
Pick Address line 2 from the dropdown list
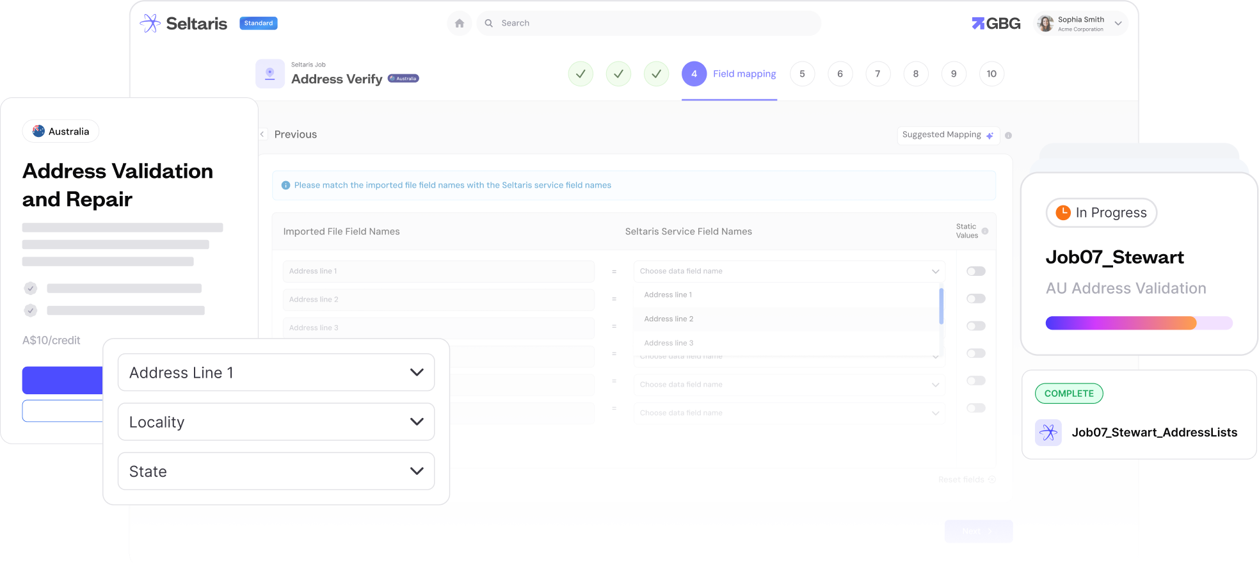785,319
